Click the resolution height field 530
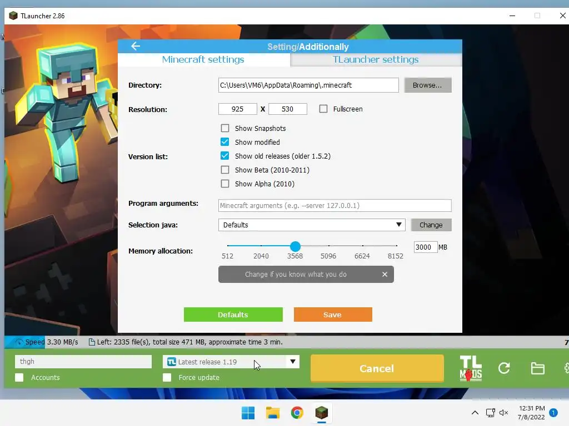Screen dimensions: 569x426 pyautogui.click(x=288, y=109)
